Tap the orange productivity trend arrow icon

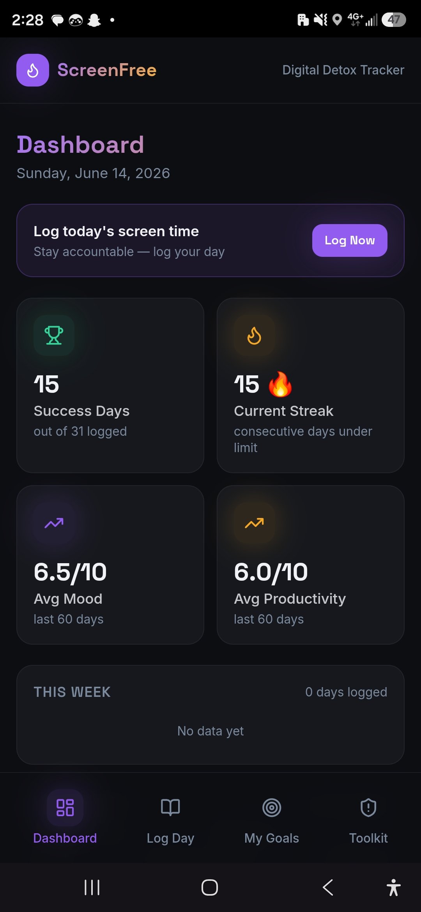pos(254,523)
